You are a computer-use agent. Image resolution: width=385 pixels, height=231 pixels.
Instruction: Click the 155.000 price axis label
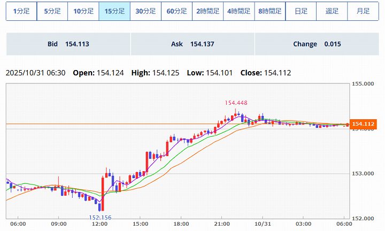(362, 84)
